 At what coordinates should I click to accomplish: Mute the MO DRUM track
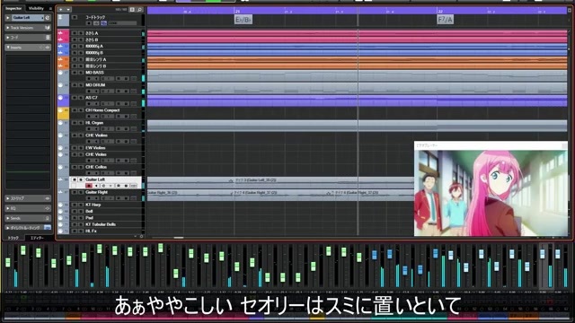point(75,85)
